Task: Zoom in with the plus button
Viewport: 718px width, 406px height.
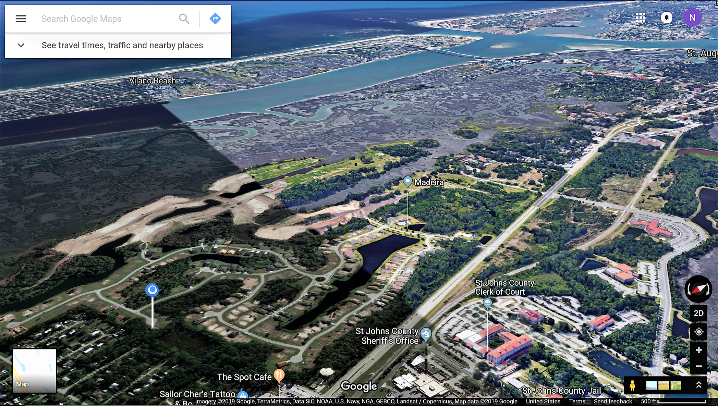Action: click(698, 350)
